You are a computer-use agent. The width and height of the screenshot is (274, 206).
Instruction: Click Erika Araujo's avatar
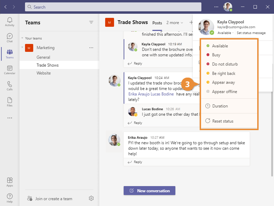(x=114, y=140)
